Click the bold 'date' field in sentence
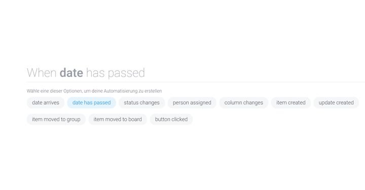 click(x=71, y=72)
